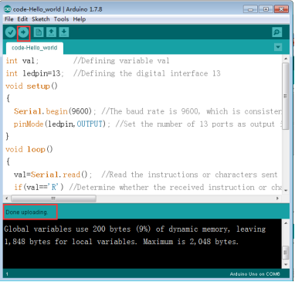Click the 'val=Serial.read();' statement

(53, 175)
